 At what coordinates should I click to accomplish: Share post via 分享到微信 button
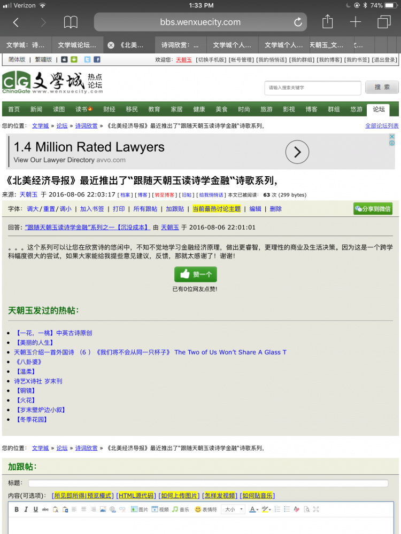pos(373,209)
